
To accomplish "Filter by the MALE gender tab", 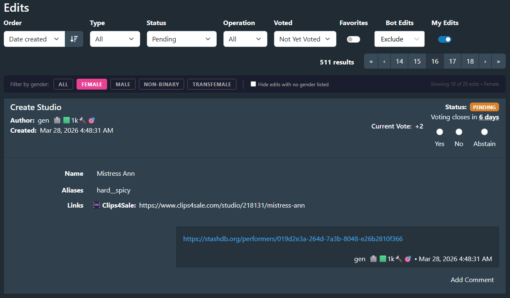I will [x=123, y=84].
